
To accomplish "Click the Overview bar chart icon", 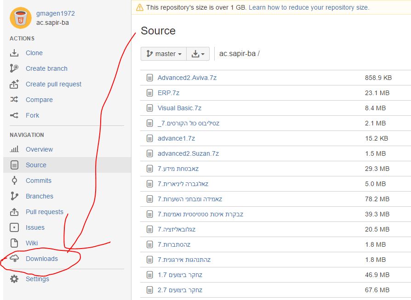I will click(x=14, y=149).
